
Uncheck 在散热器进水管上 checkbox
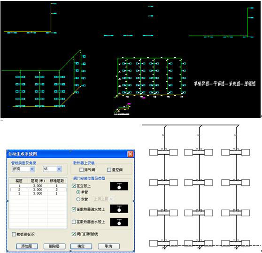74,209
